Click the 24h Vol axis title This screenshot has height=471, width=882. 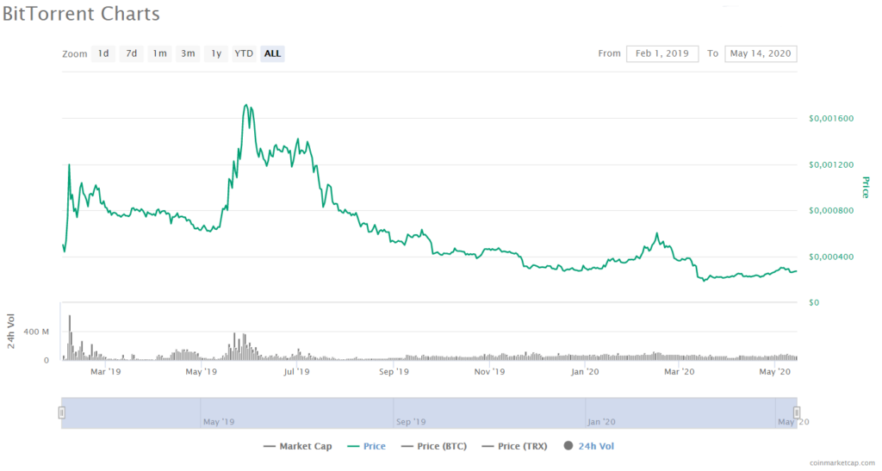tap(11, 332)
